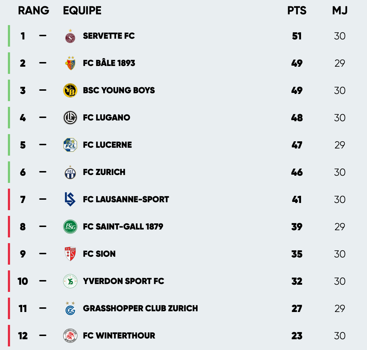Click the EQUIPE column header

[82, 11]
